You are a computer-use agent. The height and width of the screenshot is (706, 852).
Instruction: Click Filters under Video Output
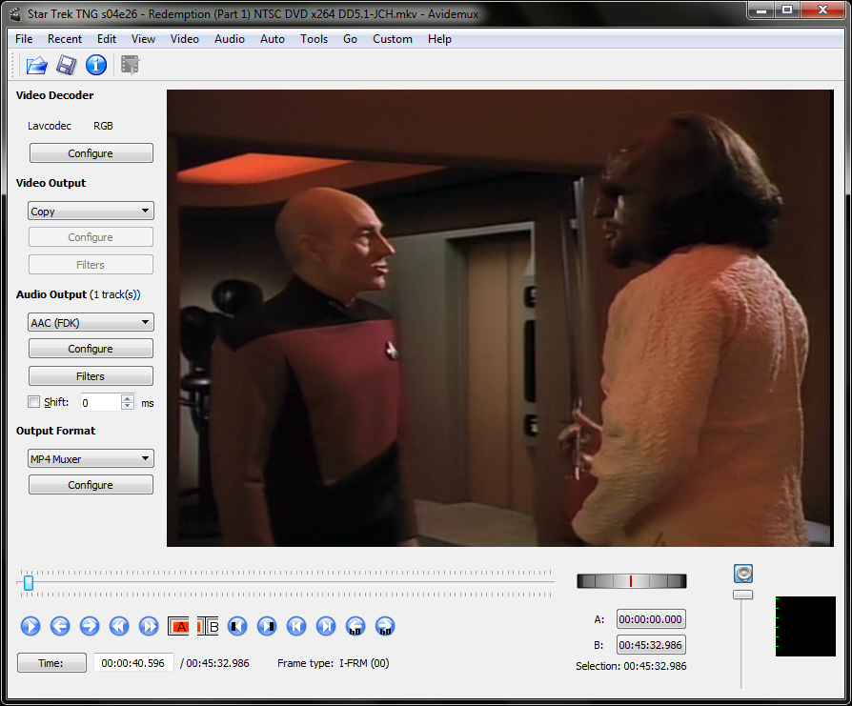click(91, 265)
